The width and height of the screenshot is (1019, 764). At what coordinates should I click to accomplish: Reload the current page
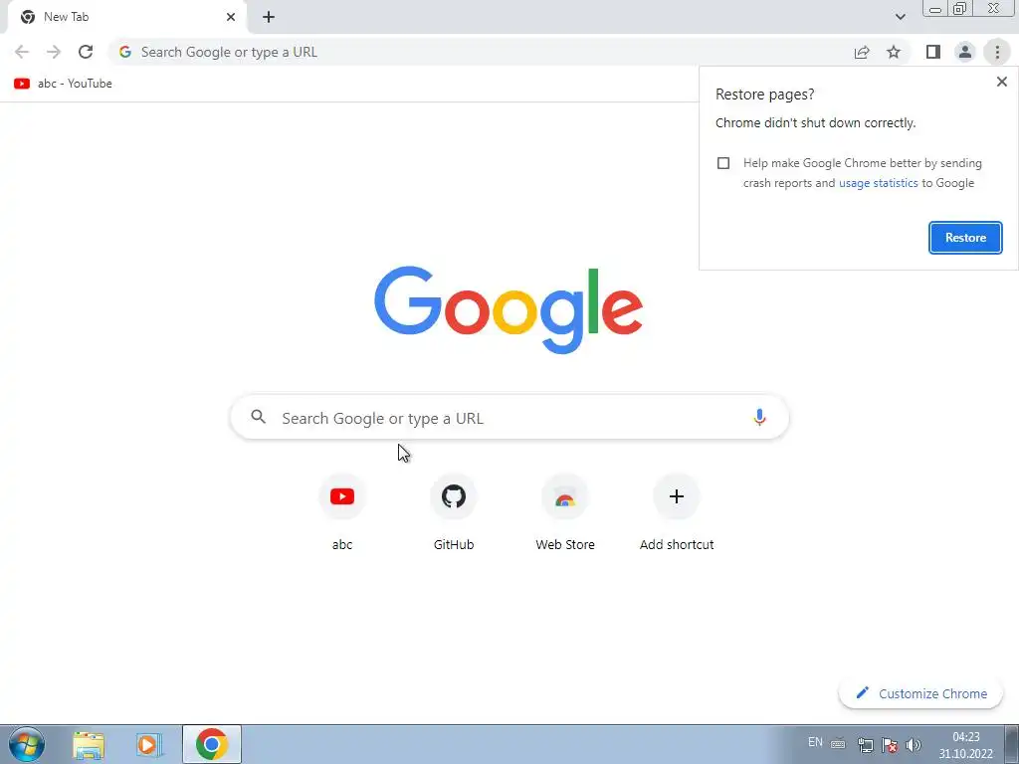[86, 52]
